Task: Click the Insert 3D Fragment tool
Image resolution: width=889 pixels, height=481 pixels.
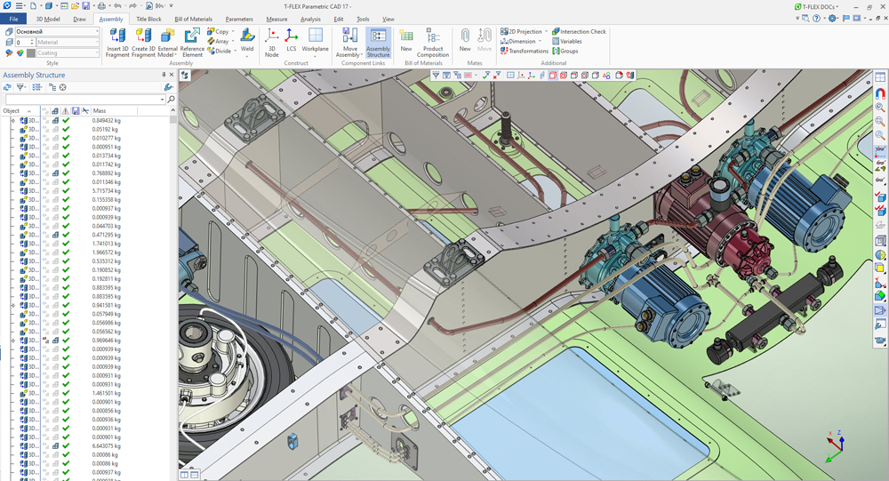Action: coord(117,43)
